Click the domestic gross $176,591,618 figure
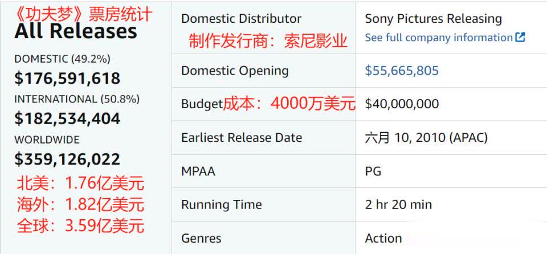The image size is (547, 254). [67, 78]
